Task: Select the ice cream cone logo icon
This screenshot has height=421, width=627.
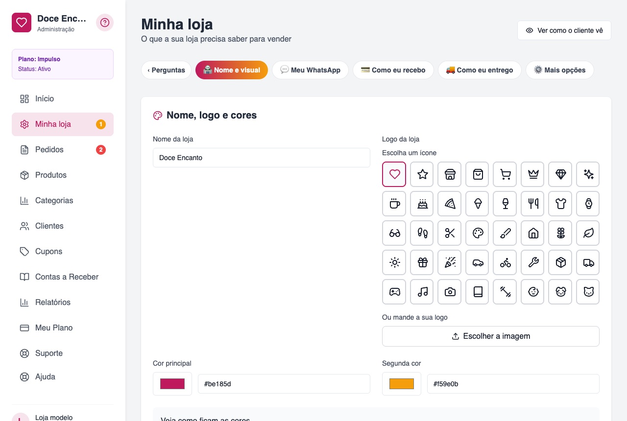Action: pyautogui.click(x=478, y=204)
